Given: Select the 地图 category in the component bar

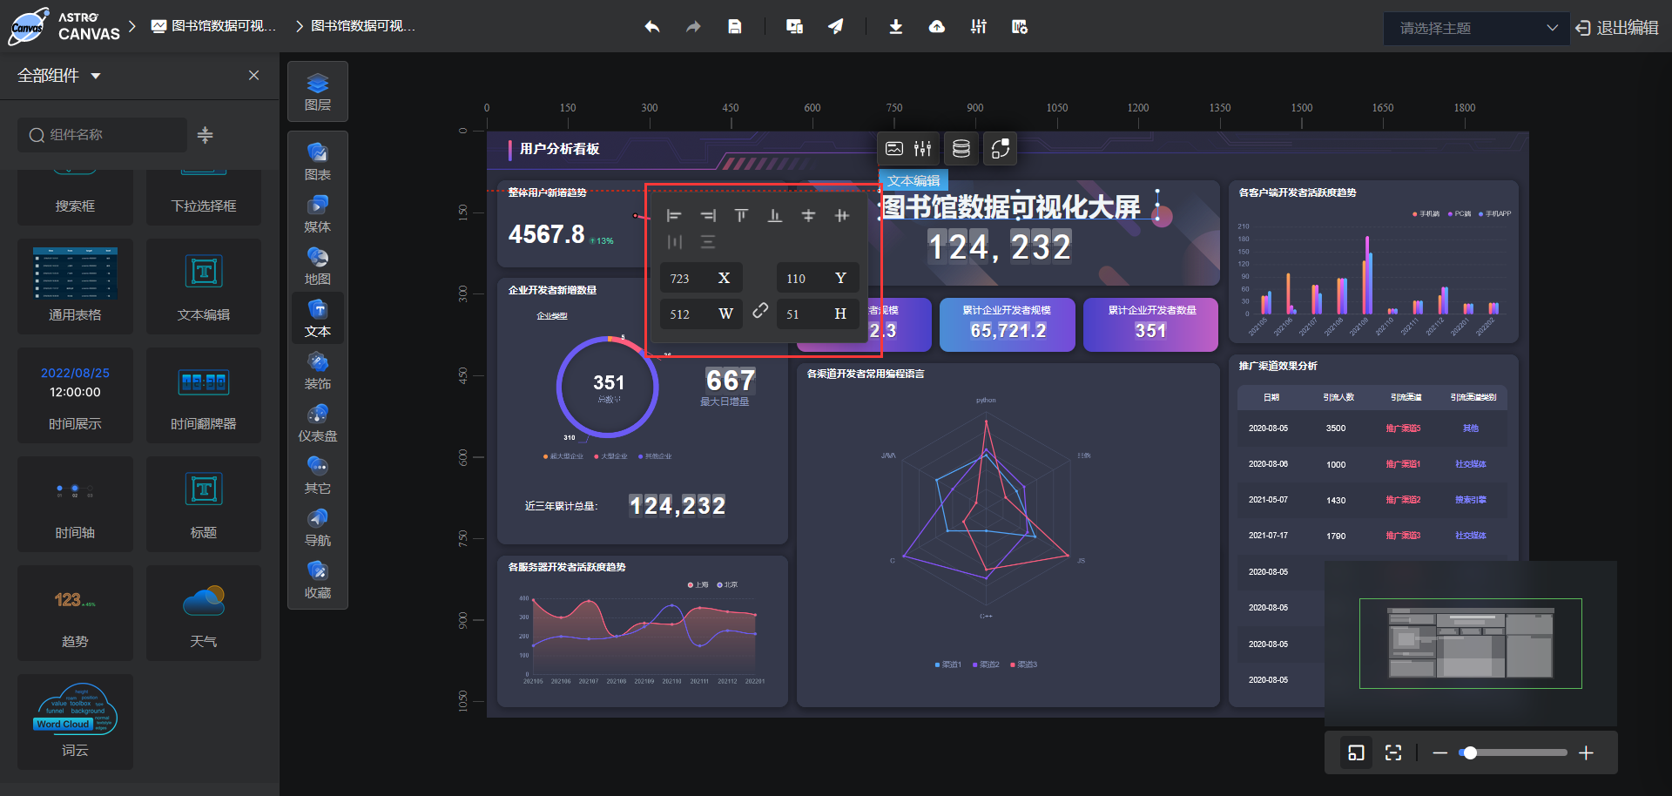Looking at the screenshot, I should [317, 266].
